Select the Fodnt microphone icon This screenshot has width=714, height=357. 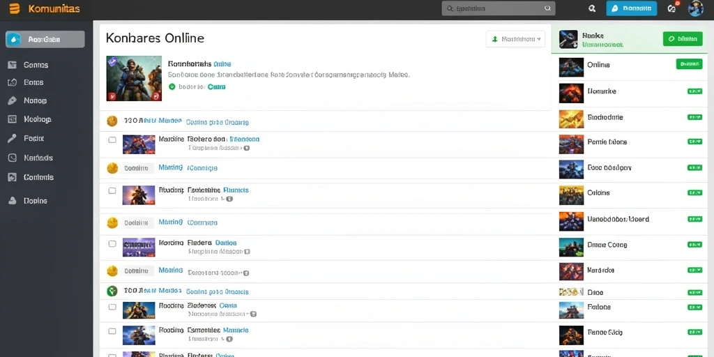(x=13, y=139)
